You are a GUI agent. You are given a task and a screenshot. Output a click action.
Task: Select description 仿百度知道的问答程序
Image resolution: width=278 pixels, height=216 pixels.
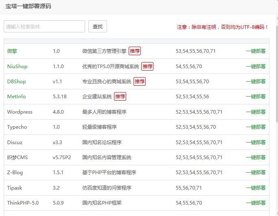tap(107, 188)
